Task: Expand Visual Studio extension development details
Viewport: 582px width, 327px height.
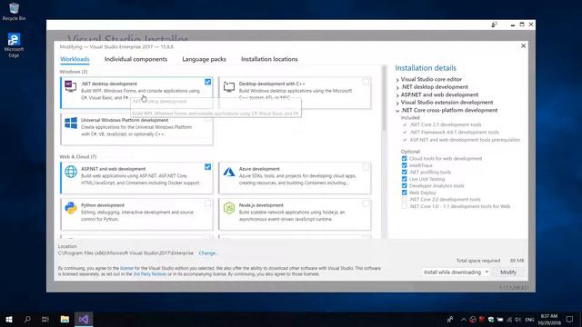Action: pyautogui.click(x=397, y=103)
